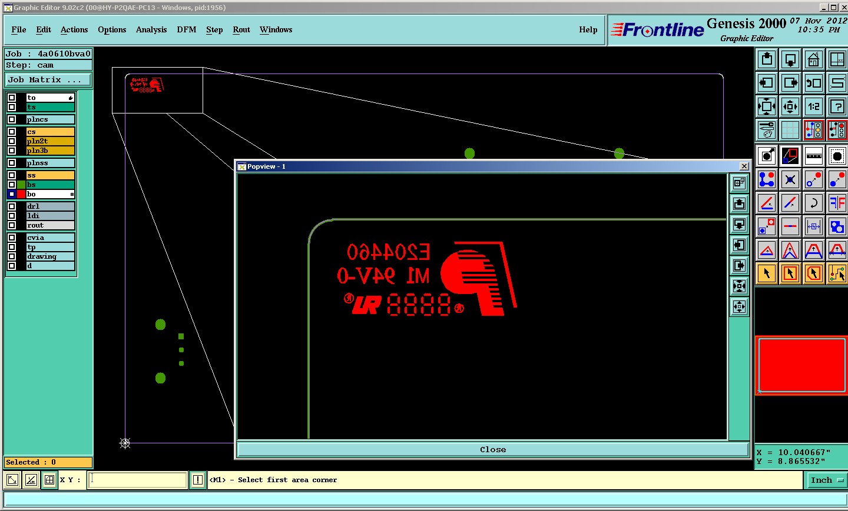Click the home view house icon
The height and width of the screenshot is (511, 848).
(814, 59)
